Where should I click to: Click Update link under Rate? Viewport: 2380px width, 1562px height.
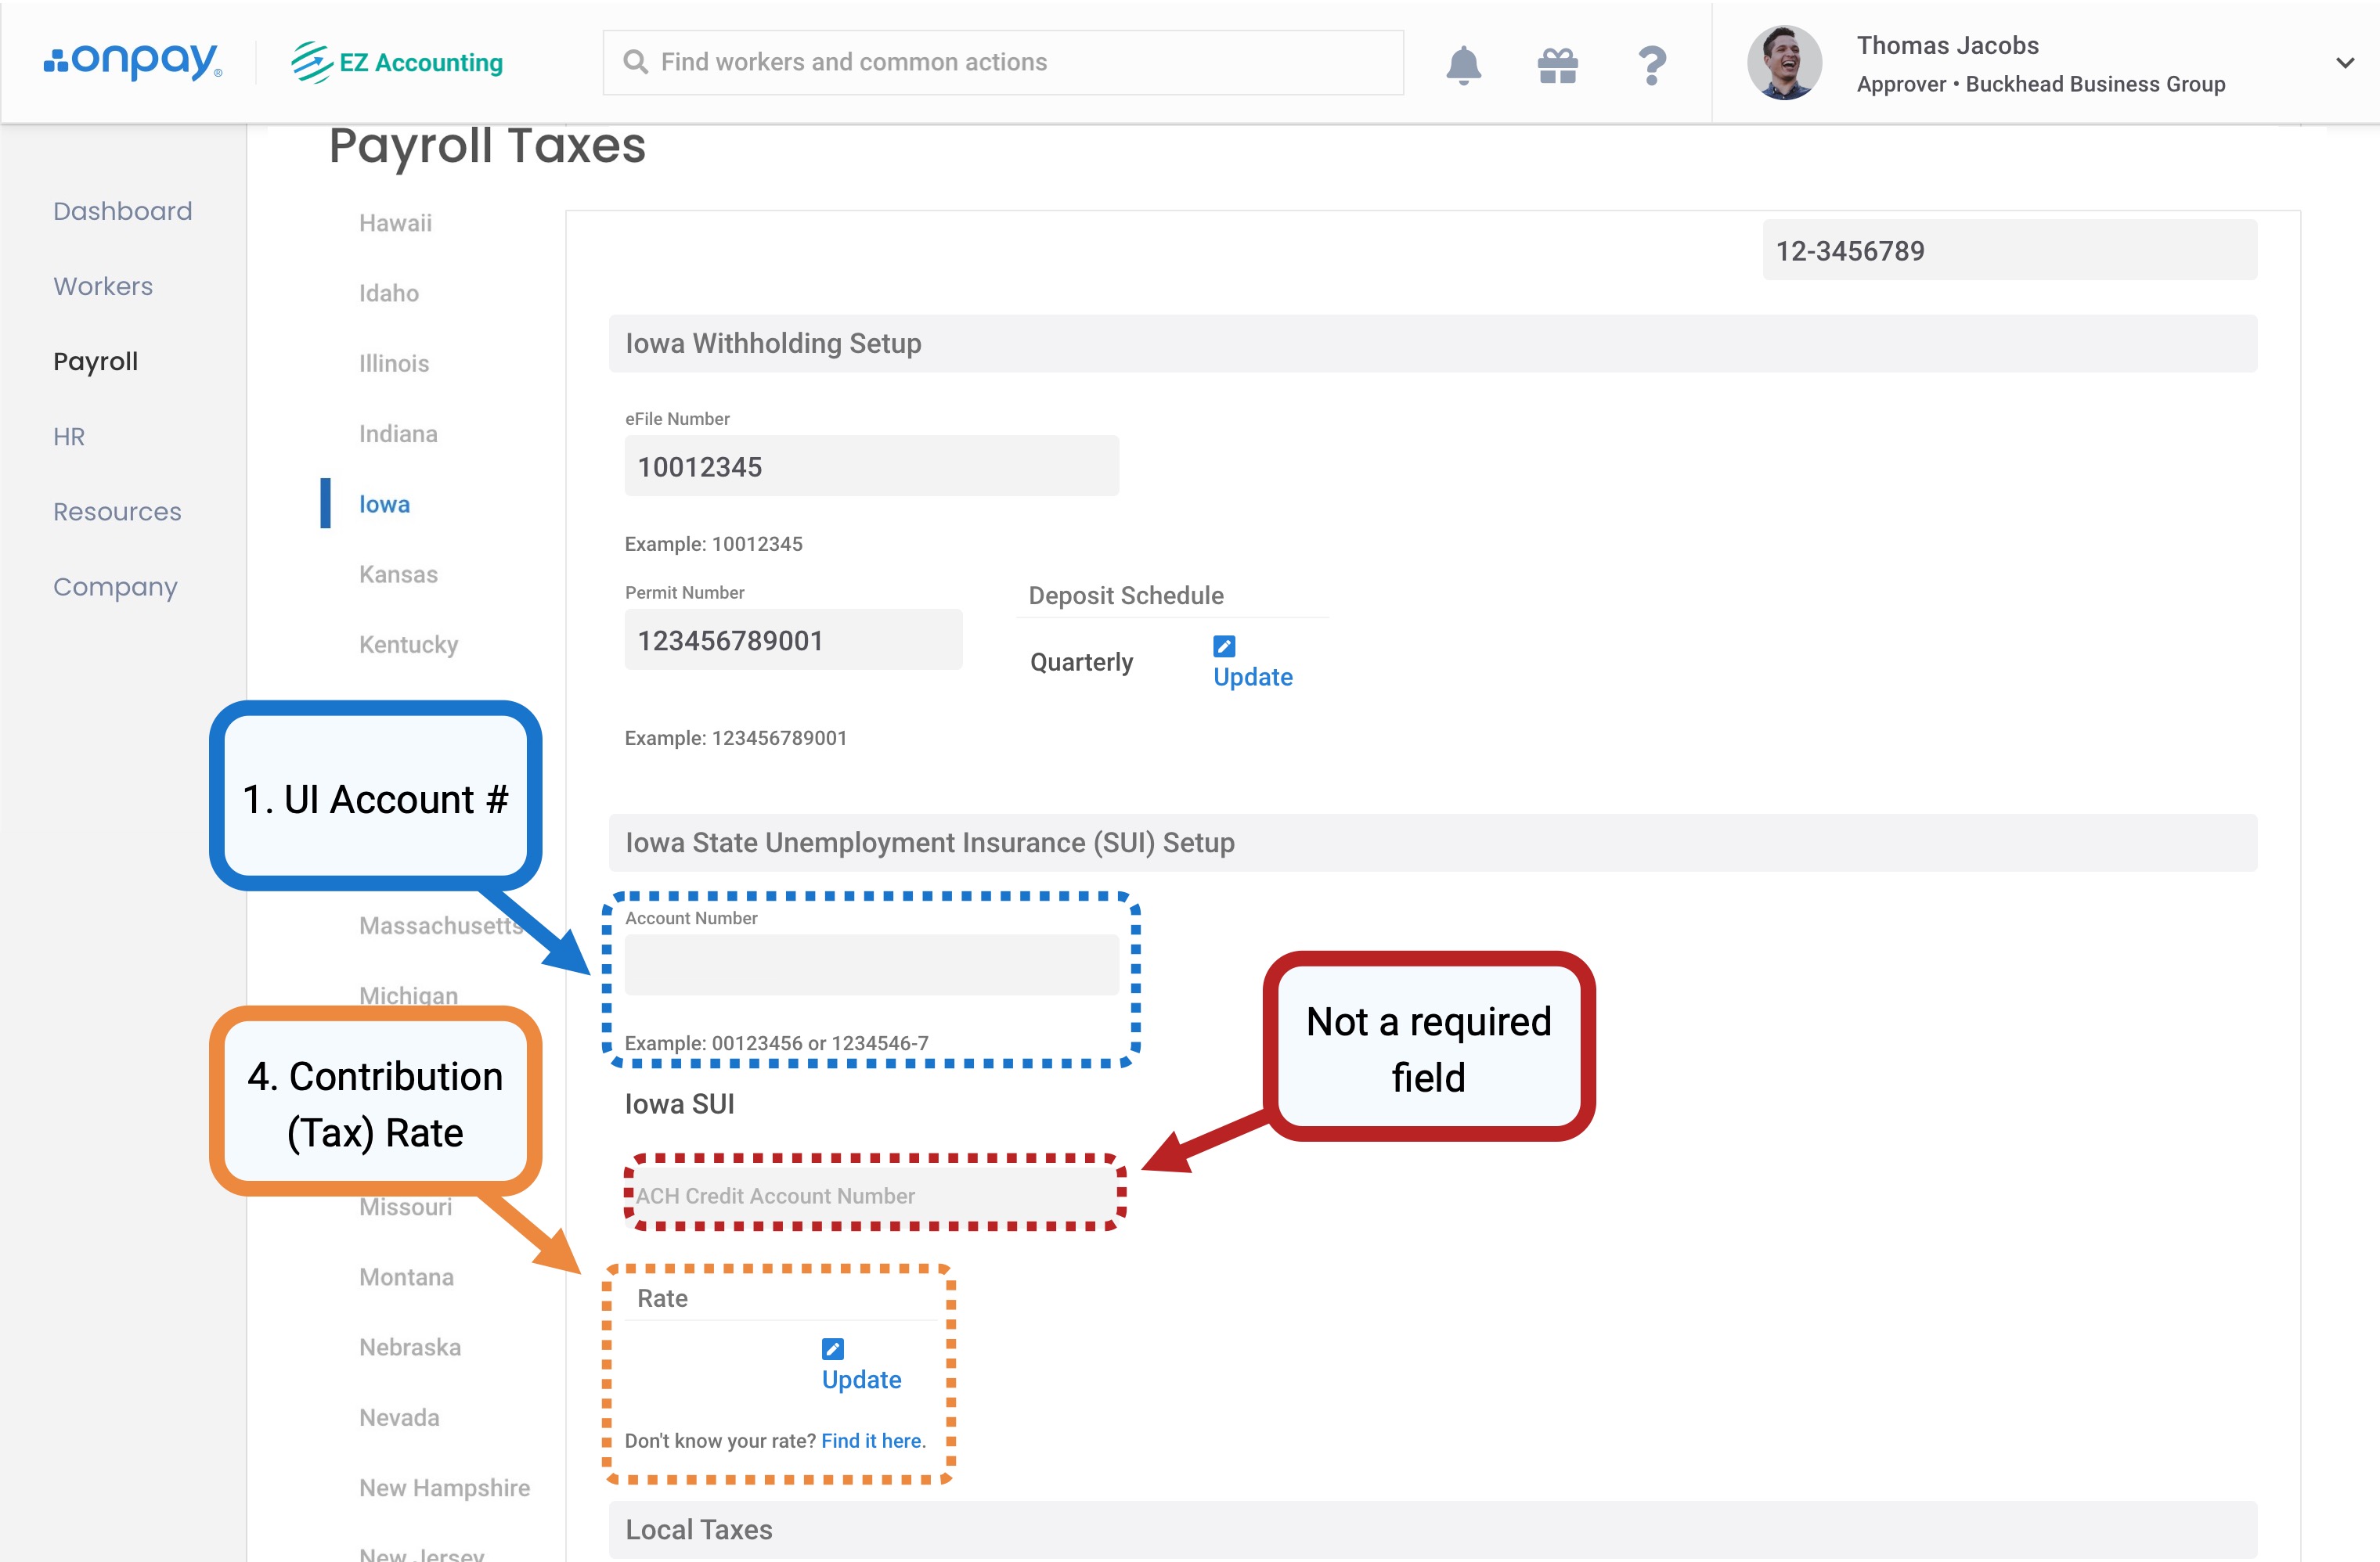pyautogui.click(x=861, y=1379)
